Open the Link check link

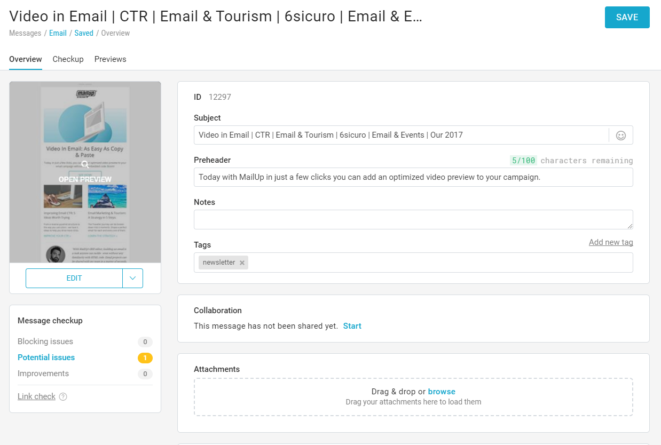37,396
